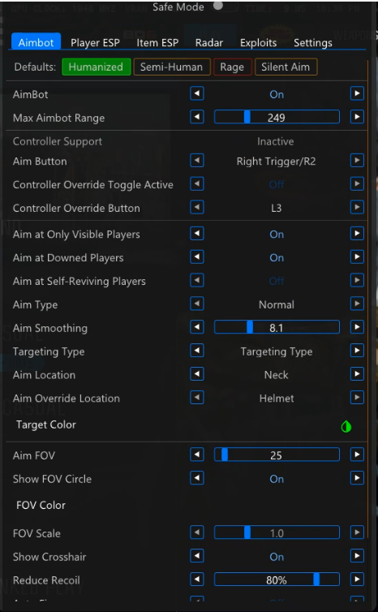Click right arrow for Controller Override Button
This screenshot has width=378, height=612.
click(x=357, y=207)
